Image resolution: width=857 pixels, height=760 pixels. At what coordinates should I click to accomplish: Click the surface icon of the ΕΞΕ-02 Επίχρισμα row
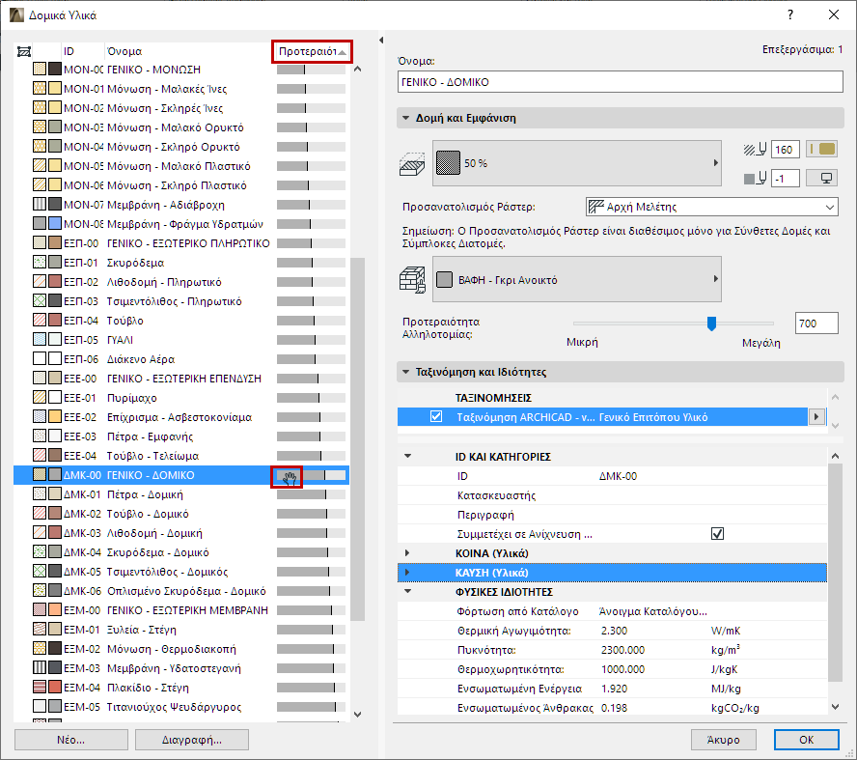pos(55,417)
